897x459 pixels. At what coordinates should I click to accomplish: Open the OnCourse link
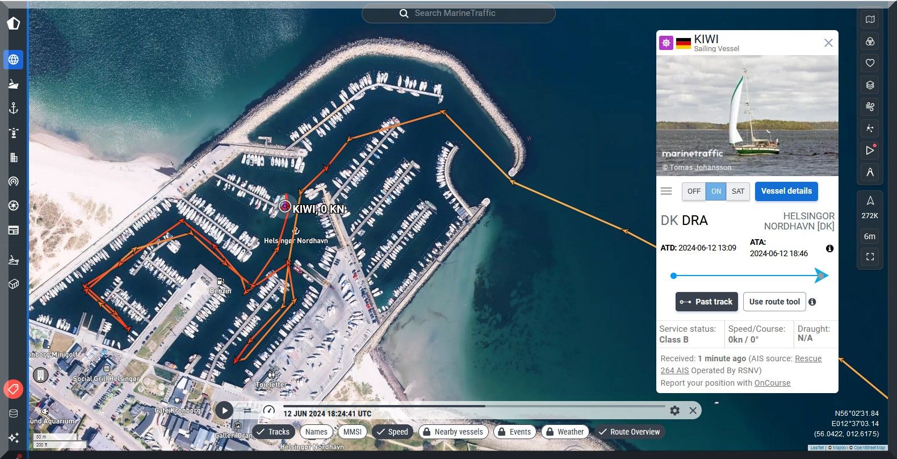[772, 383]
